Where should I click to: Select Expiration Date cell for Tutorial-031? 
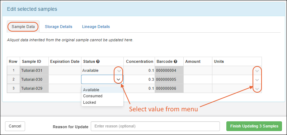pyautogui.click(x=65, y=70)
